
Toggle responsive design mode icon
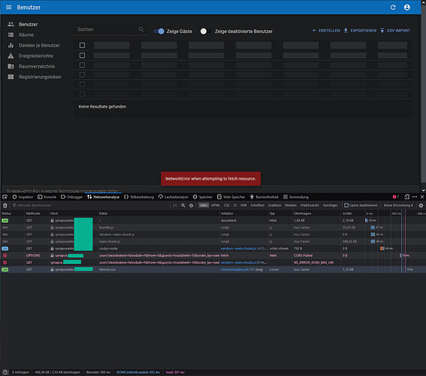(x=406, y=197)
